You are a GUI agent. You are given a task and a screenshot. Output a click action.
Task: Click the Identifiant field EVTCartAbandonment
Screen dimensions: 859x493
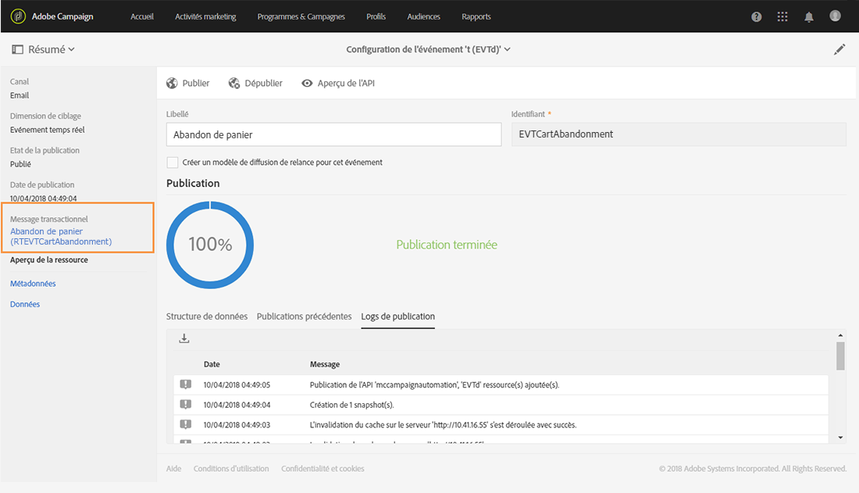point(679,134)
